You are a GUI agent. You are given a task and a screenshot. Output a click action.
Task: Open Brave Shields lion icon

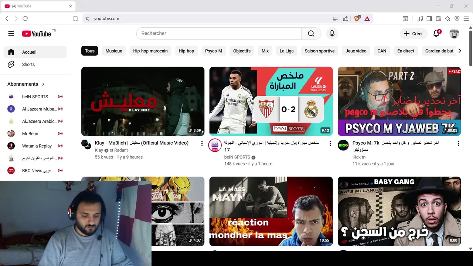tap(357, 18)
